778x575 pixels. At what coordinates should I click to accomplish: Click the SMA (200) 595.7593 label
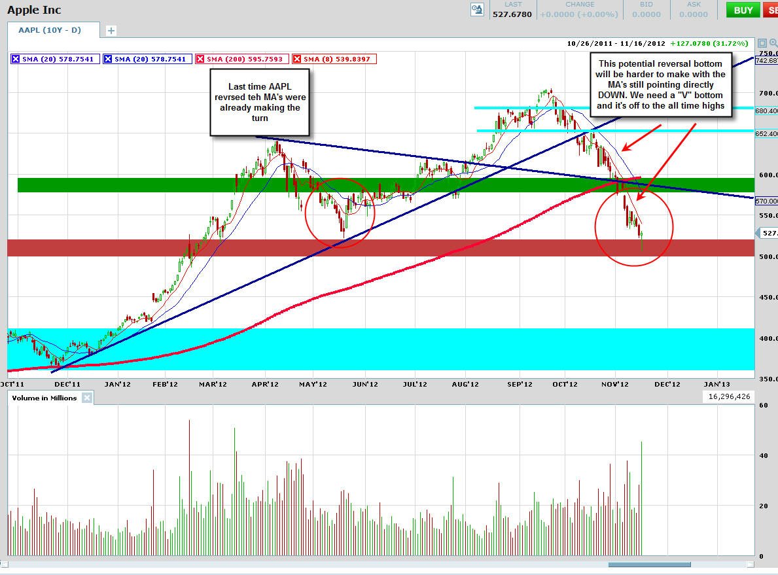coord(245,59)
